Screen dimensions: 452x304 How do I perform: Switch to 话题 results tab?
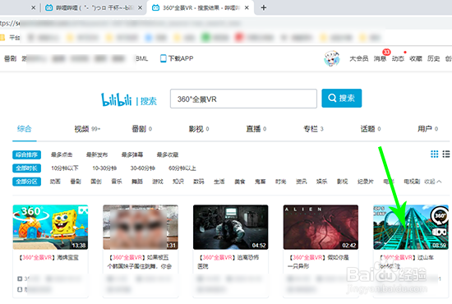tap(371, 129)
